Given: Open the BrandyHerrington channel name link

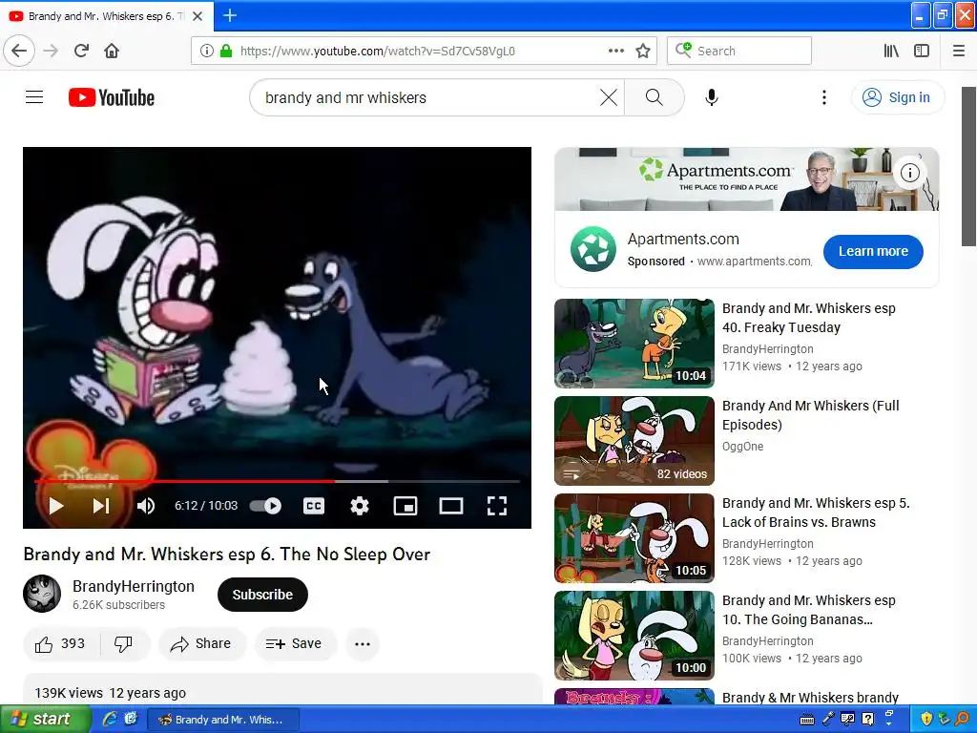Looking at the screenshot, I should pyautogui.click(x=134, y=587).
